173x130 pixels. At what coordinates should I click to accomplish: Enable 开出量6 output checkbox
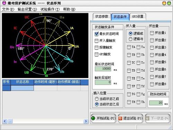[x=152, y=69]
